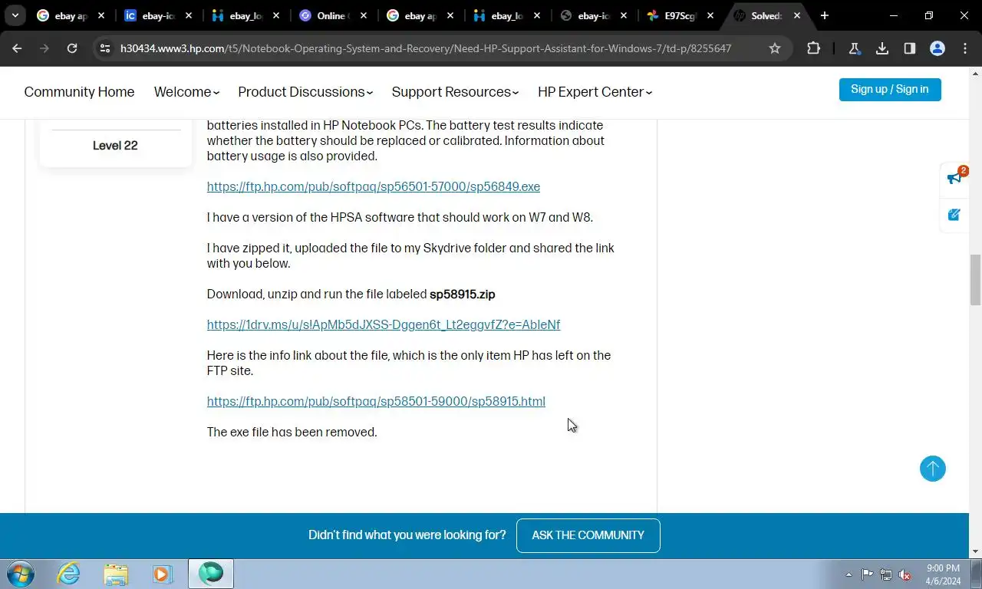Launch Internet Explorer from the taskbar
The width and height of the screenshot is (982, 589).
click(x=69, y=574)
